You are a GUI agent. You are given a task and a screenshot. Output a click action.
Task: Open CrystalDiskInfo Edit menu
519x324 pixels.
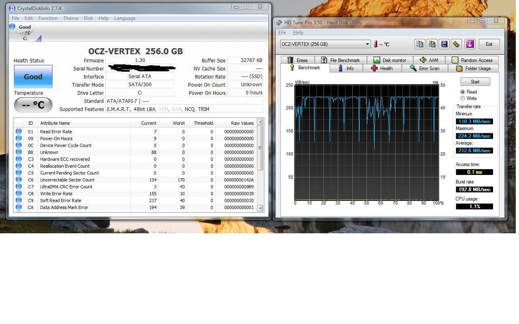click(x=29, y=18)
